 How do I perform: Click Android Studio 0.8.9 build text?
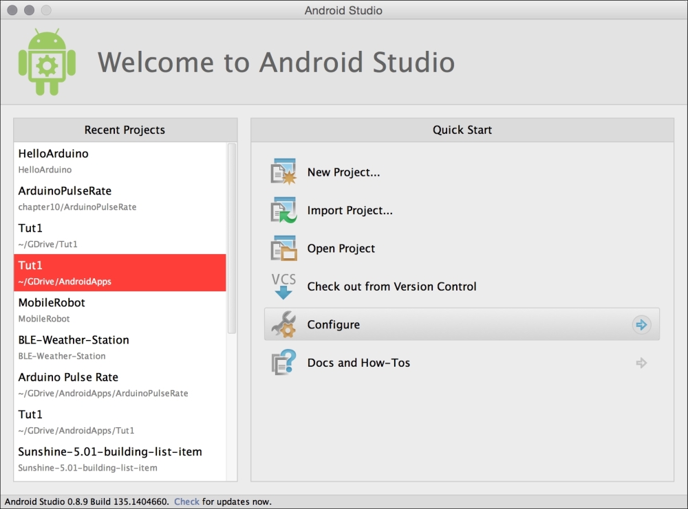(87, 501)
